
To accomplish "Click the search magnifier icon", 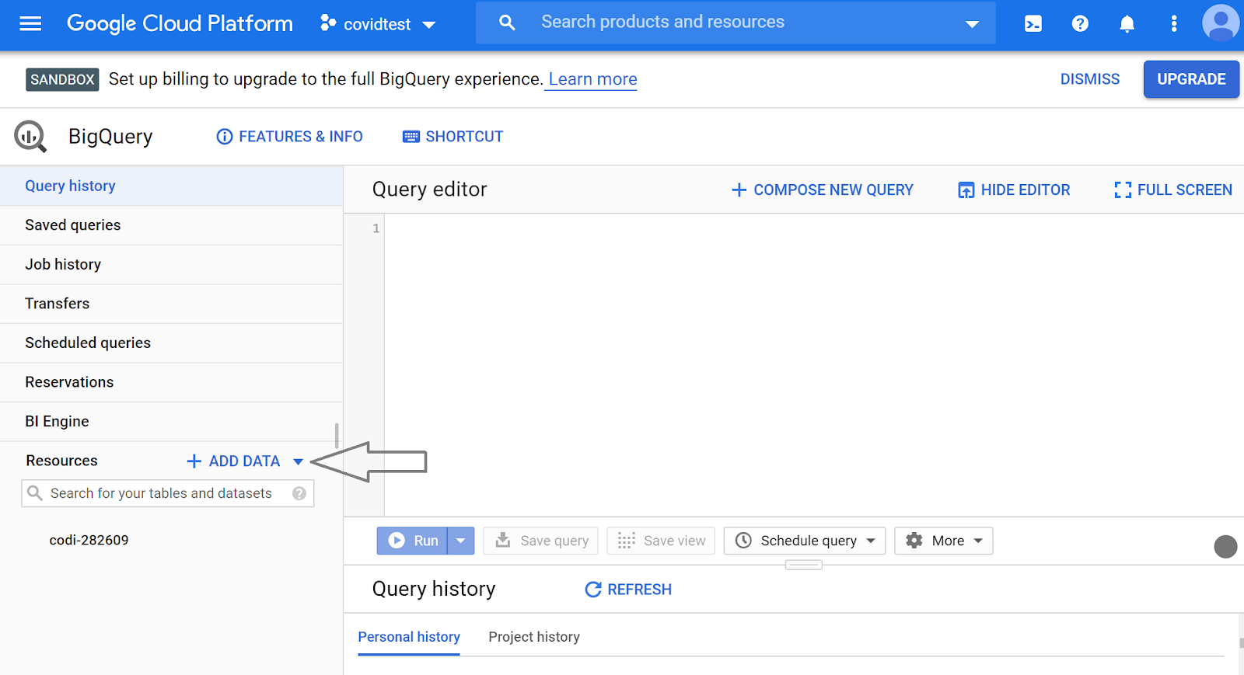I will tap(507, 23).
